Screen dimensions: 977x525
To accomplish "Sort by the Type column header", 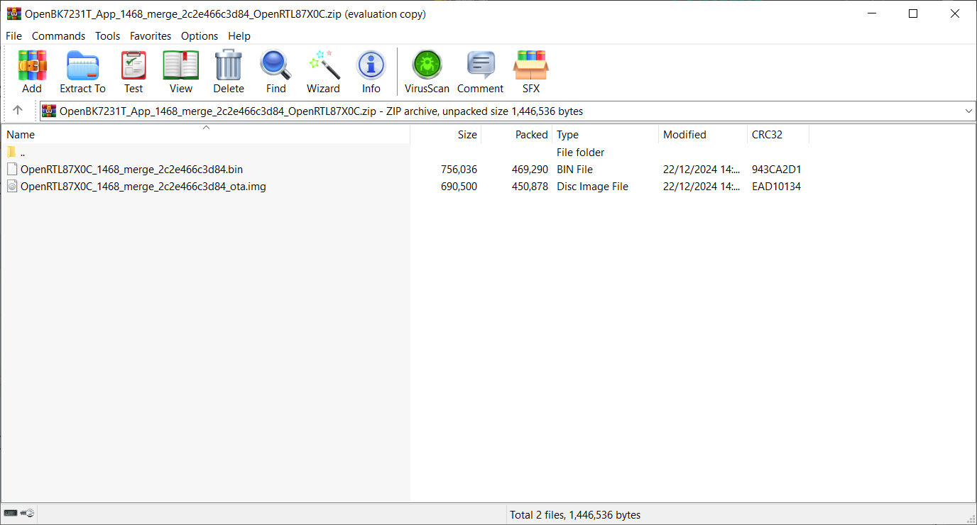I will [x=606, y=134].
